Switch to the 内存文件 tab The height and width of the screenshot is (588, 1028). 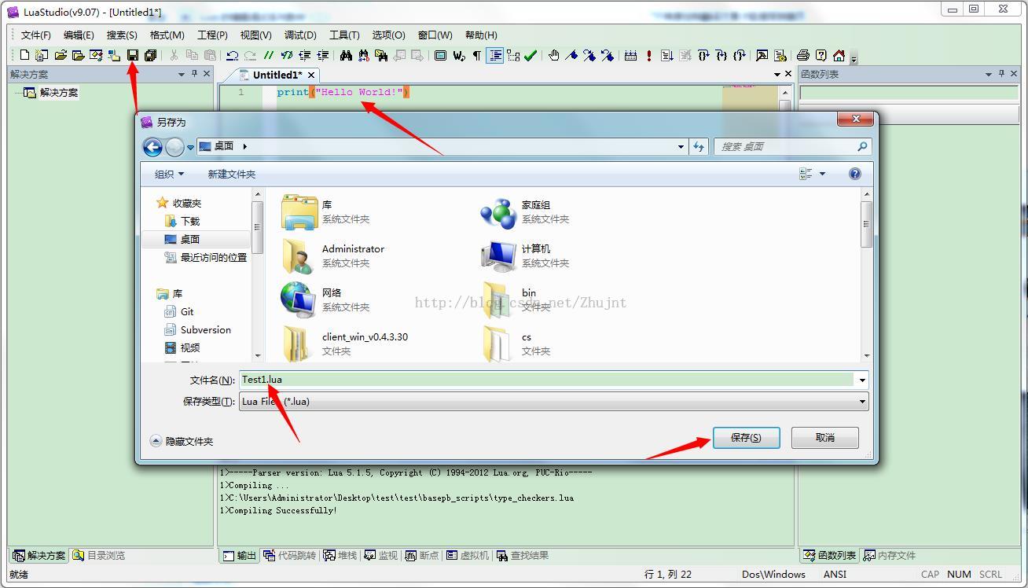[890, 555]
